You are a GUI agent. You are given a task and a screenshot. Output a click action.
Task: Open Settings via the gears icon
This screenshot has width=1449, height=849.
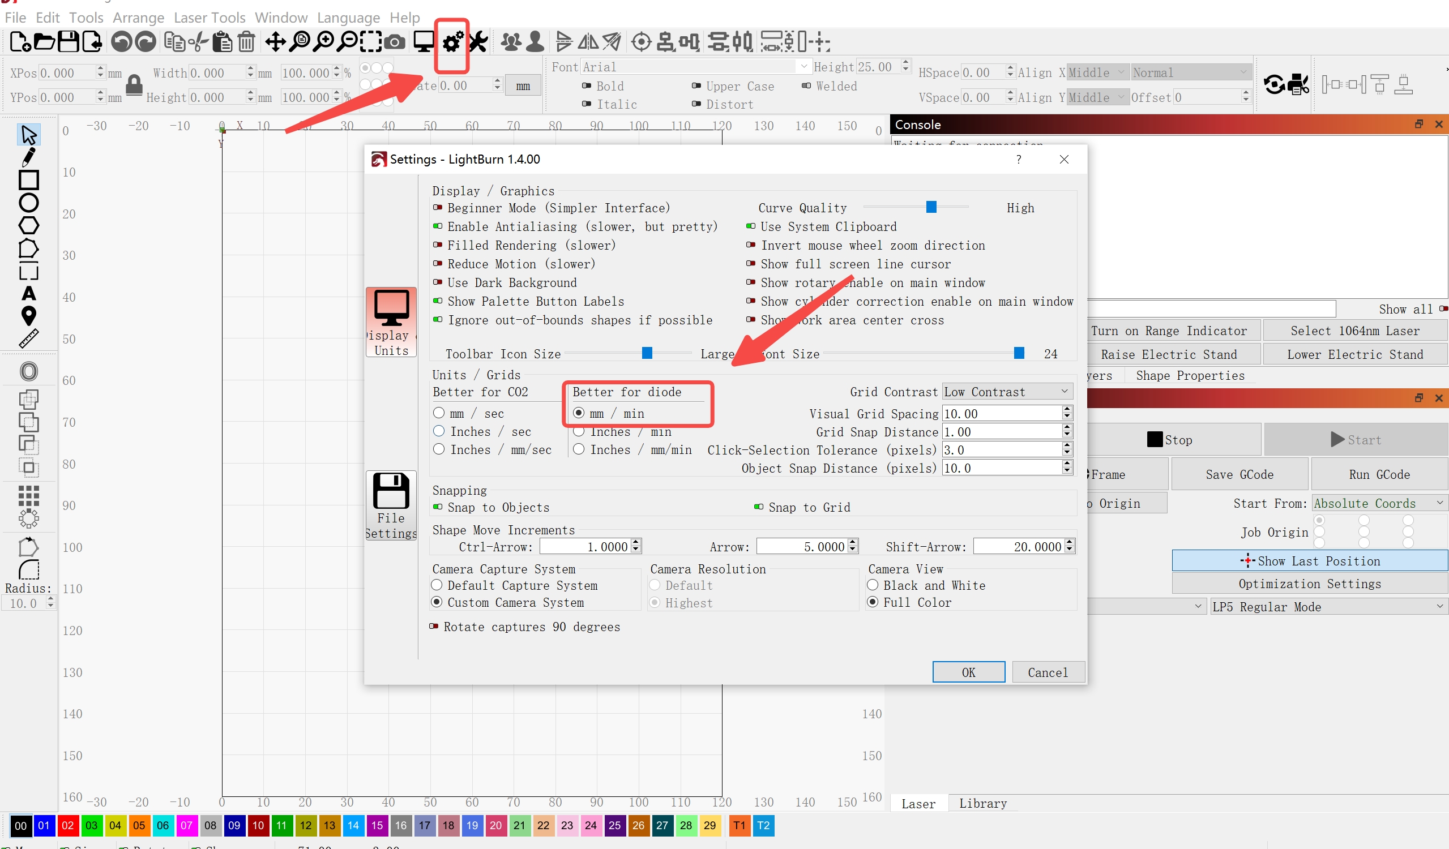(x=452, y=42)
